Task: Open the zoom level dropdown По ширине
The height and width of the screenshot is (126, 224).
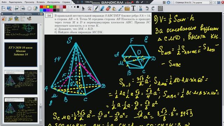Action: (202, 2)
